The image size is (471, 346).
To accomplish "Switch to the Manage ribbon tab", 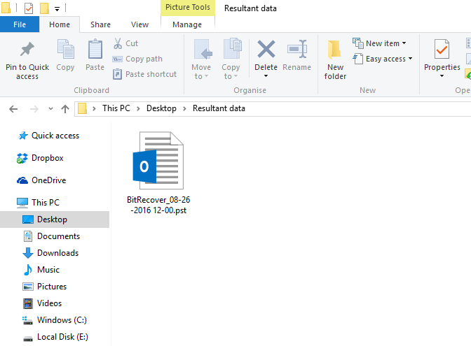I will [187, 24].
